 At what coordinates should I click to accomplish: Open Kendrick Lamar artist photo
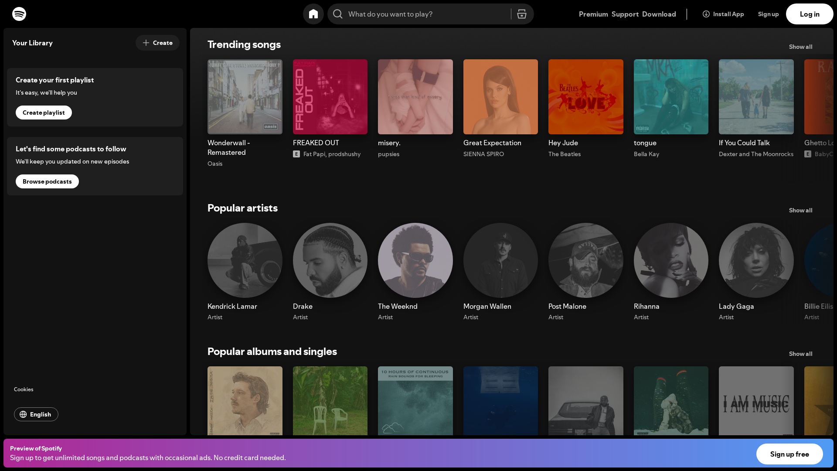(x=245, y=260)
